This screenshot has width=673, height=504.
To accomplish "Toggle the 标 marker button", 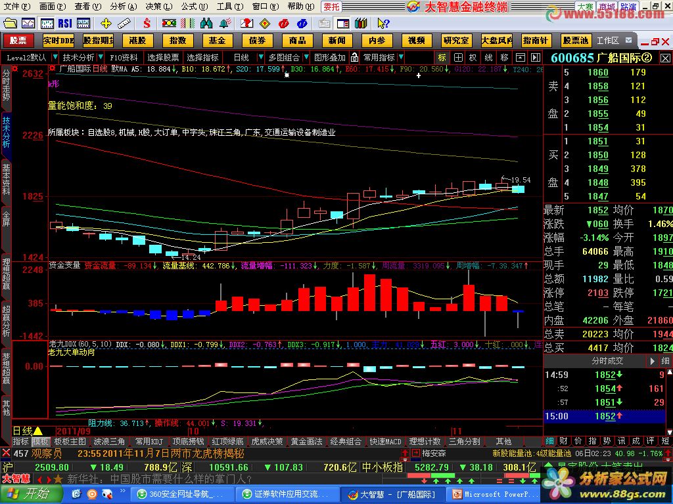I will [442, 58].
